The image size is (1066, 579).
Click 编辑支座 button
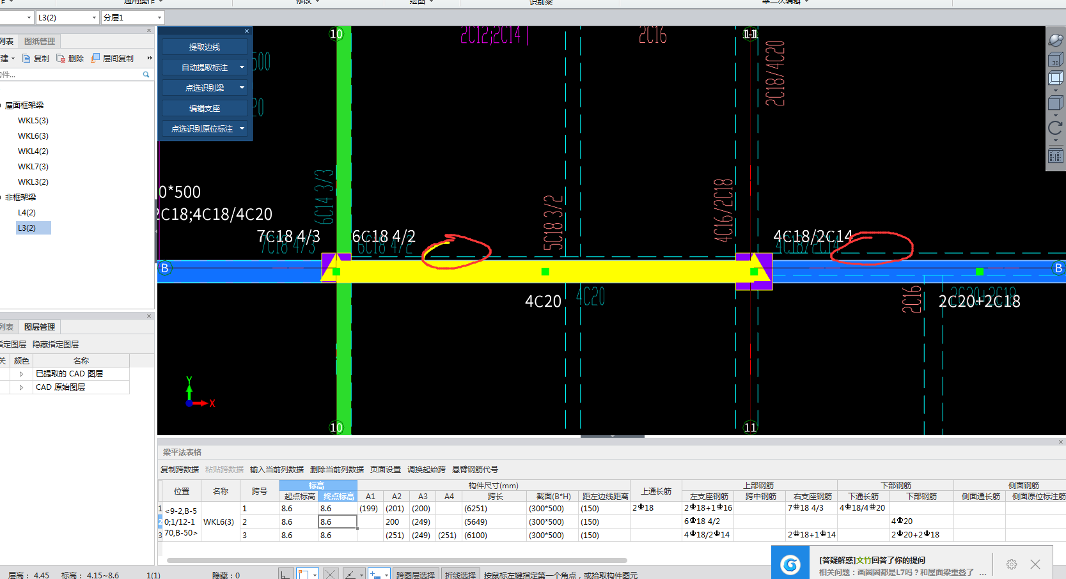(x=205, y=108)
